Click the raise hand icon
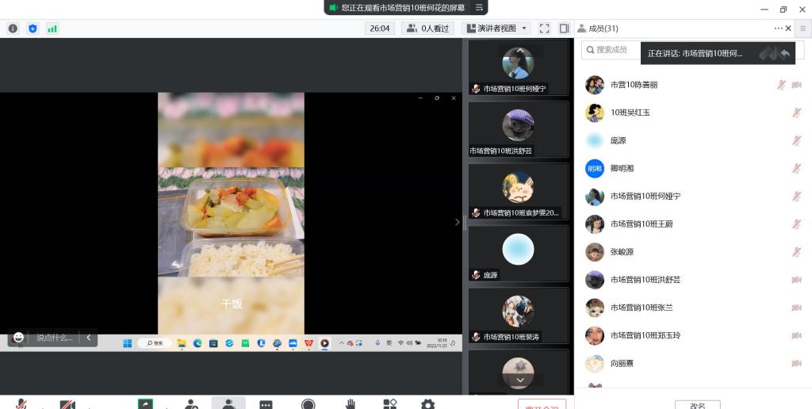The image size is (812, 409). point(350,404)
